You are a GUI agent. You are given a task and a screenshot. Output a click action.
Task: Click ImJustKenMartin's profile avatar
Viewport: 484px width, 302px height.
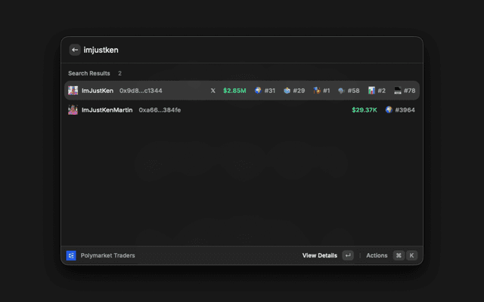point(73,109)
